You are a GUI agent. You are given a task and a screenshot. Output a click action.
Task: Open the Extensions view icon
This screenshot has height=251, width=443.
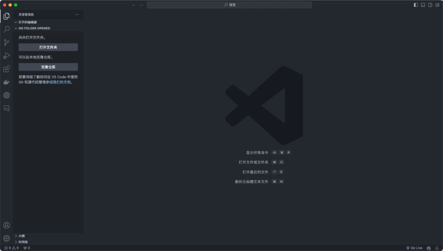pyautogui.click(x=6, y=68)
